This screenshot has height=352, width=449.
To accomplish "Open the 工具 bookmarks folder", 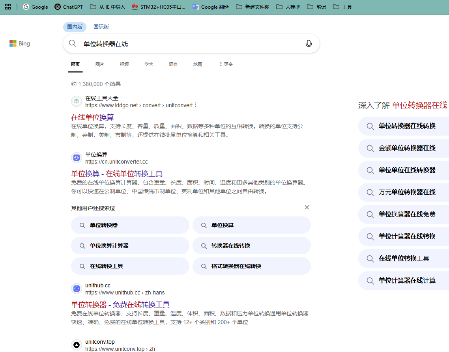I will point(342,6).
